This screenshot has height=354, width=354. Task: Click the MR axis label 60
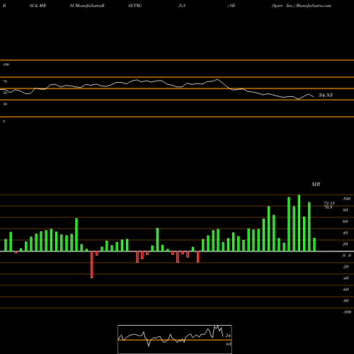pyautogui.click(x=346, y=222)
